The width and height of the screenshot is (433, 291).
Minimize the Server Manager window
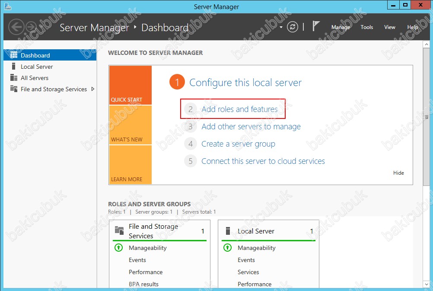393,5
